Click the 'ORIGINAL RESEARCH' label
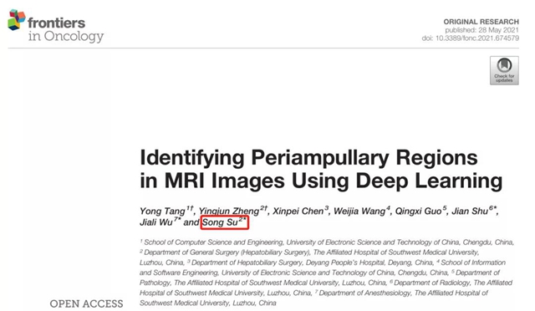This screenshot has height=311, width=535. tap(481, 22)
